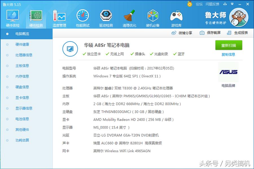This screenshot has width=254, height=169.
Task: Open the 游戏库 (Game Library)
Action: [176, 17]
